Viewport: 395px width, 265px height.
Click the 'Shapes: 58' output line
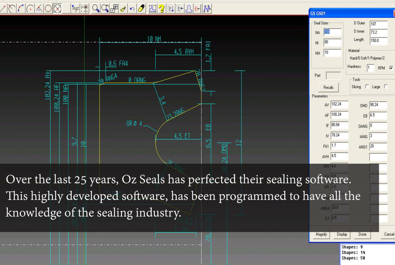click(353, 258)
